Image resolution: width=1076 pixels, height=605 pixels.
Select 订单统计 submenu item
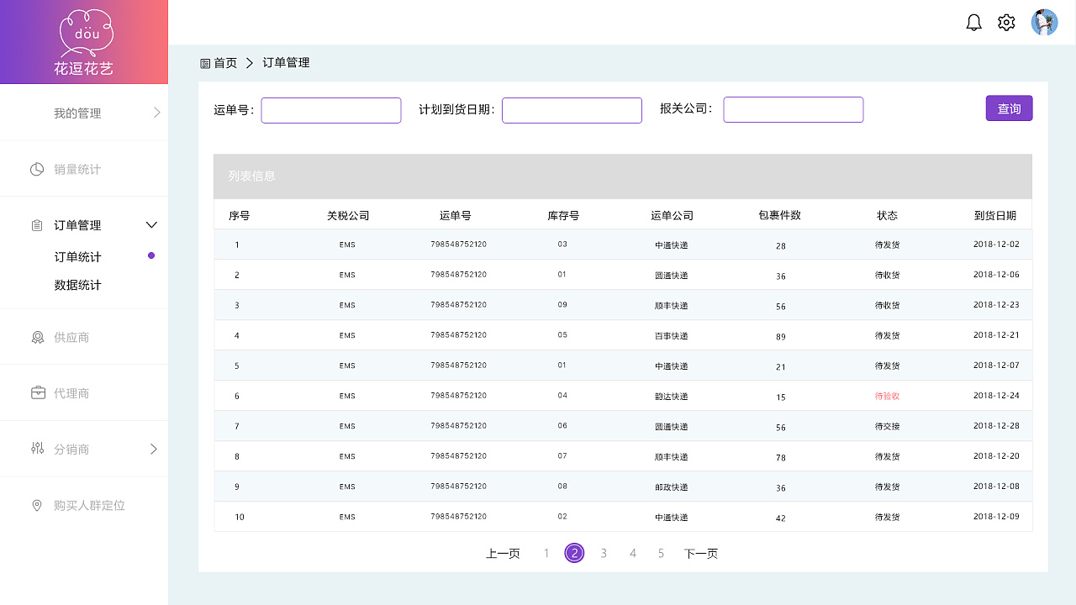click(x=77, y=257)
